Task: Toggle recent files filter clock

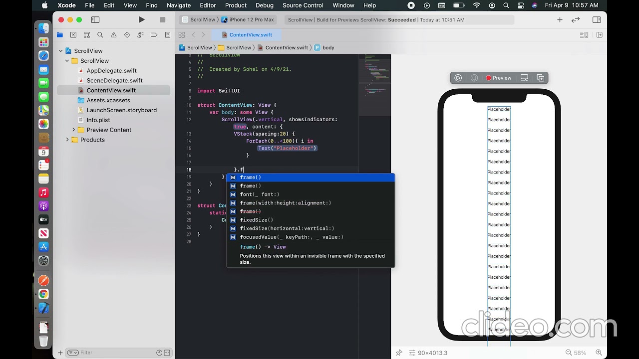Action: tap(159, 353)
